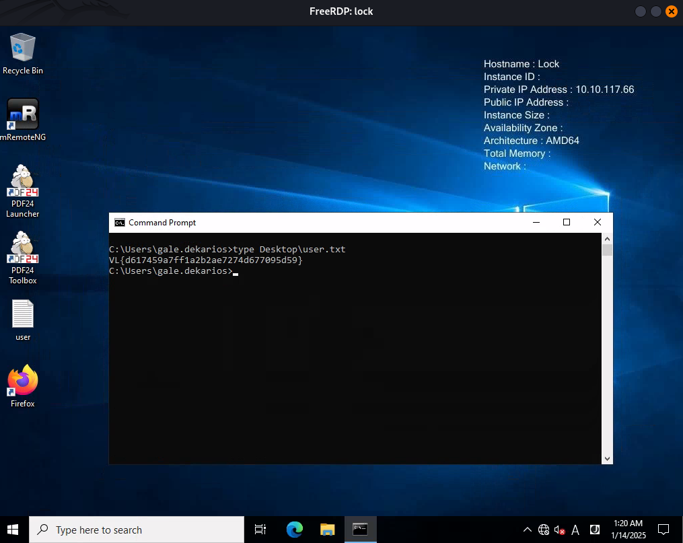Click the Task View taskbar icon
Viewport: 683px width, 543px height.
260,530
